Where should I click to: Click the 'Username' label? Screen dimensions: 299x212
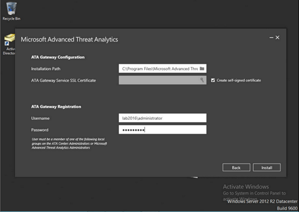coord(40,118)
